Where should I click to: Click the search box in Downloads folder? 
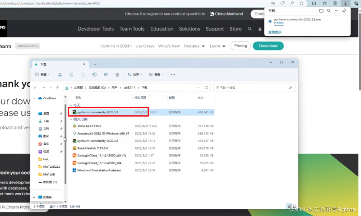tap(254, 88)
